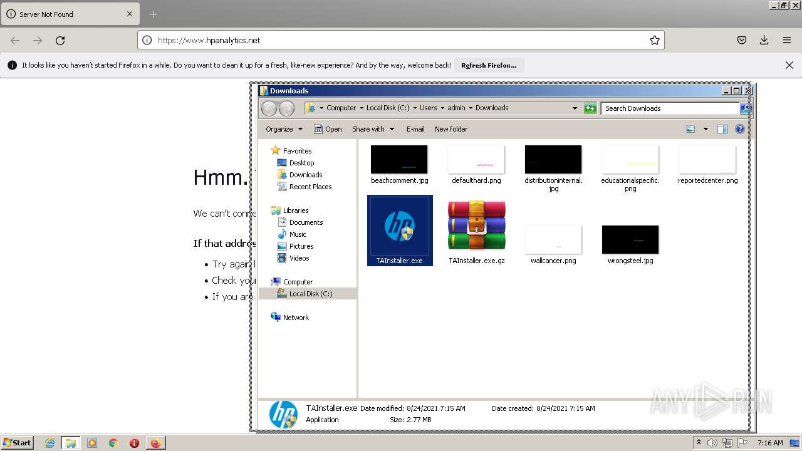This screenshot has height=451, width=802.
Task: Select TAInstaller.exe.gz WinRAR archive
Action: coord(476,232)
